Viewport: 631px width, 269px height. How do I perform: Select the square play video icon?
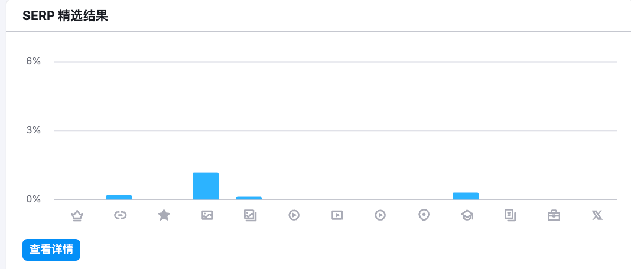coord(337,215)
